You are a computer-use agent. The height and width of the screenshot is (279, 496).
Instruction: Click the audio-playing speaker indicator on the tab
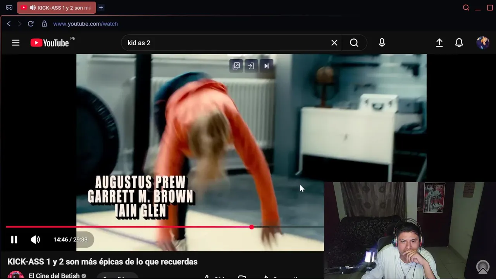33,8
